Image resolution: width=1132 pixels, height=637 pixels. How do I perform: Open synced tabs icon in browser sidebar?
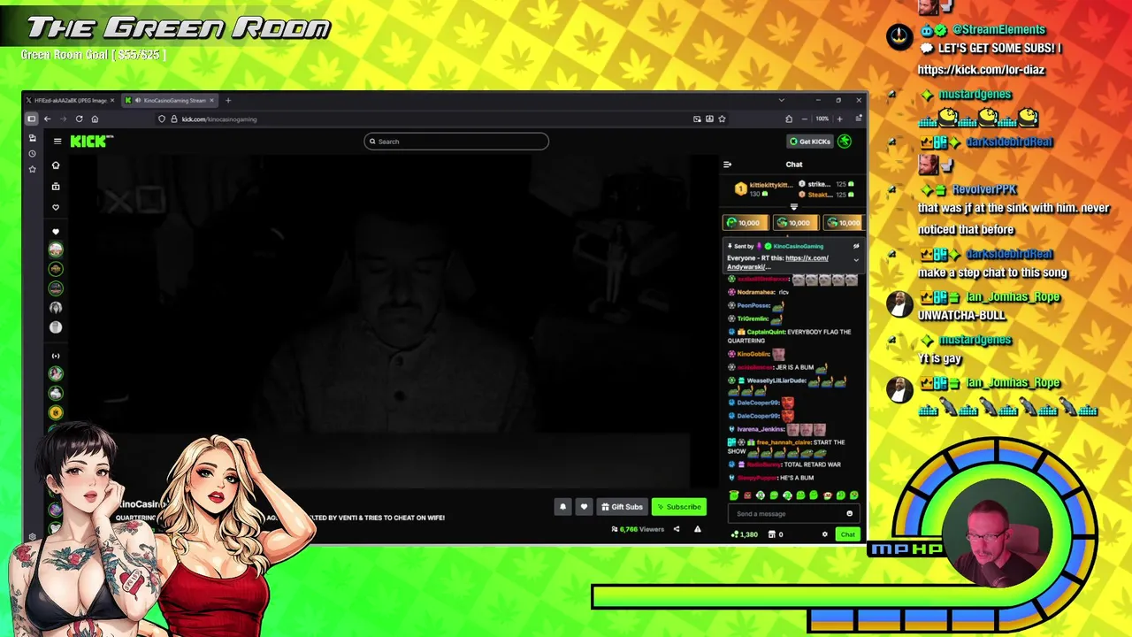[x=33, y=138]
